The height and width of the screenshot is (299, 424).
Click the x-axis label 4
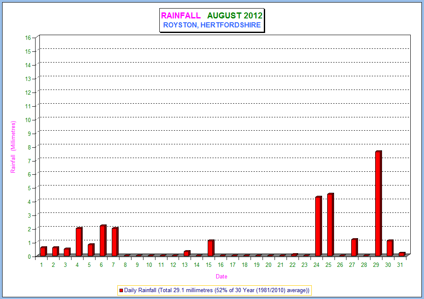(77, 265)
